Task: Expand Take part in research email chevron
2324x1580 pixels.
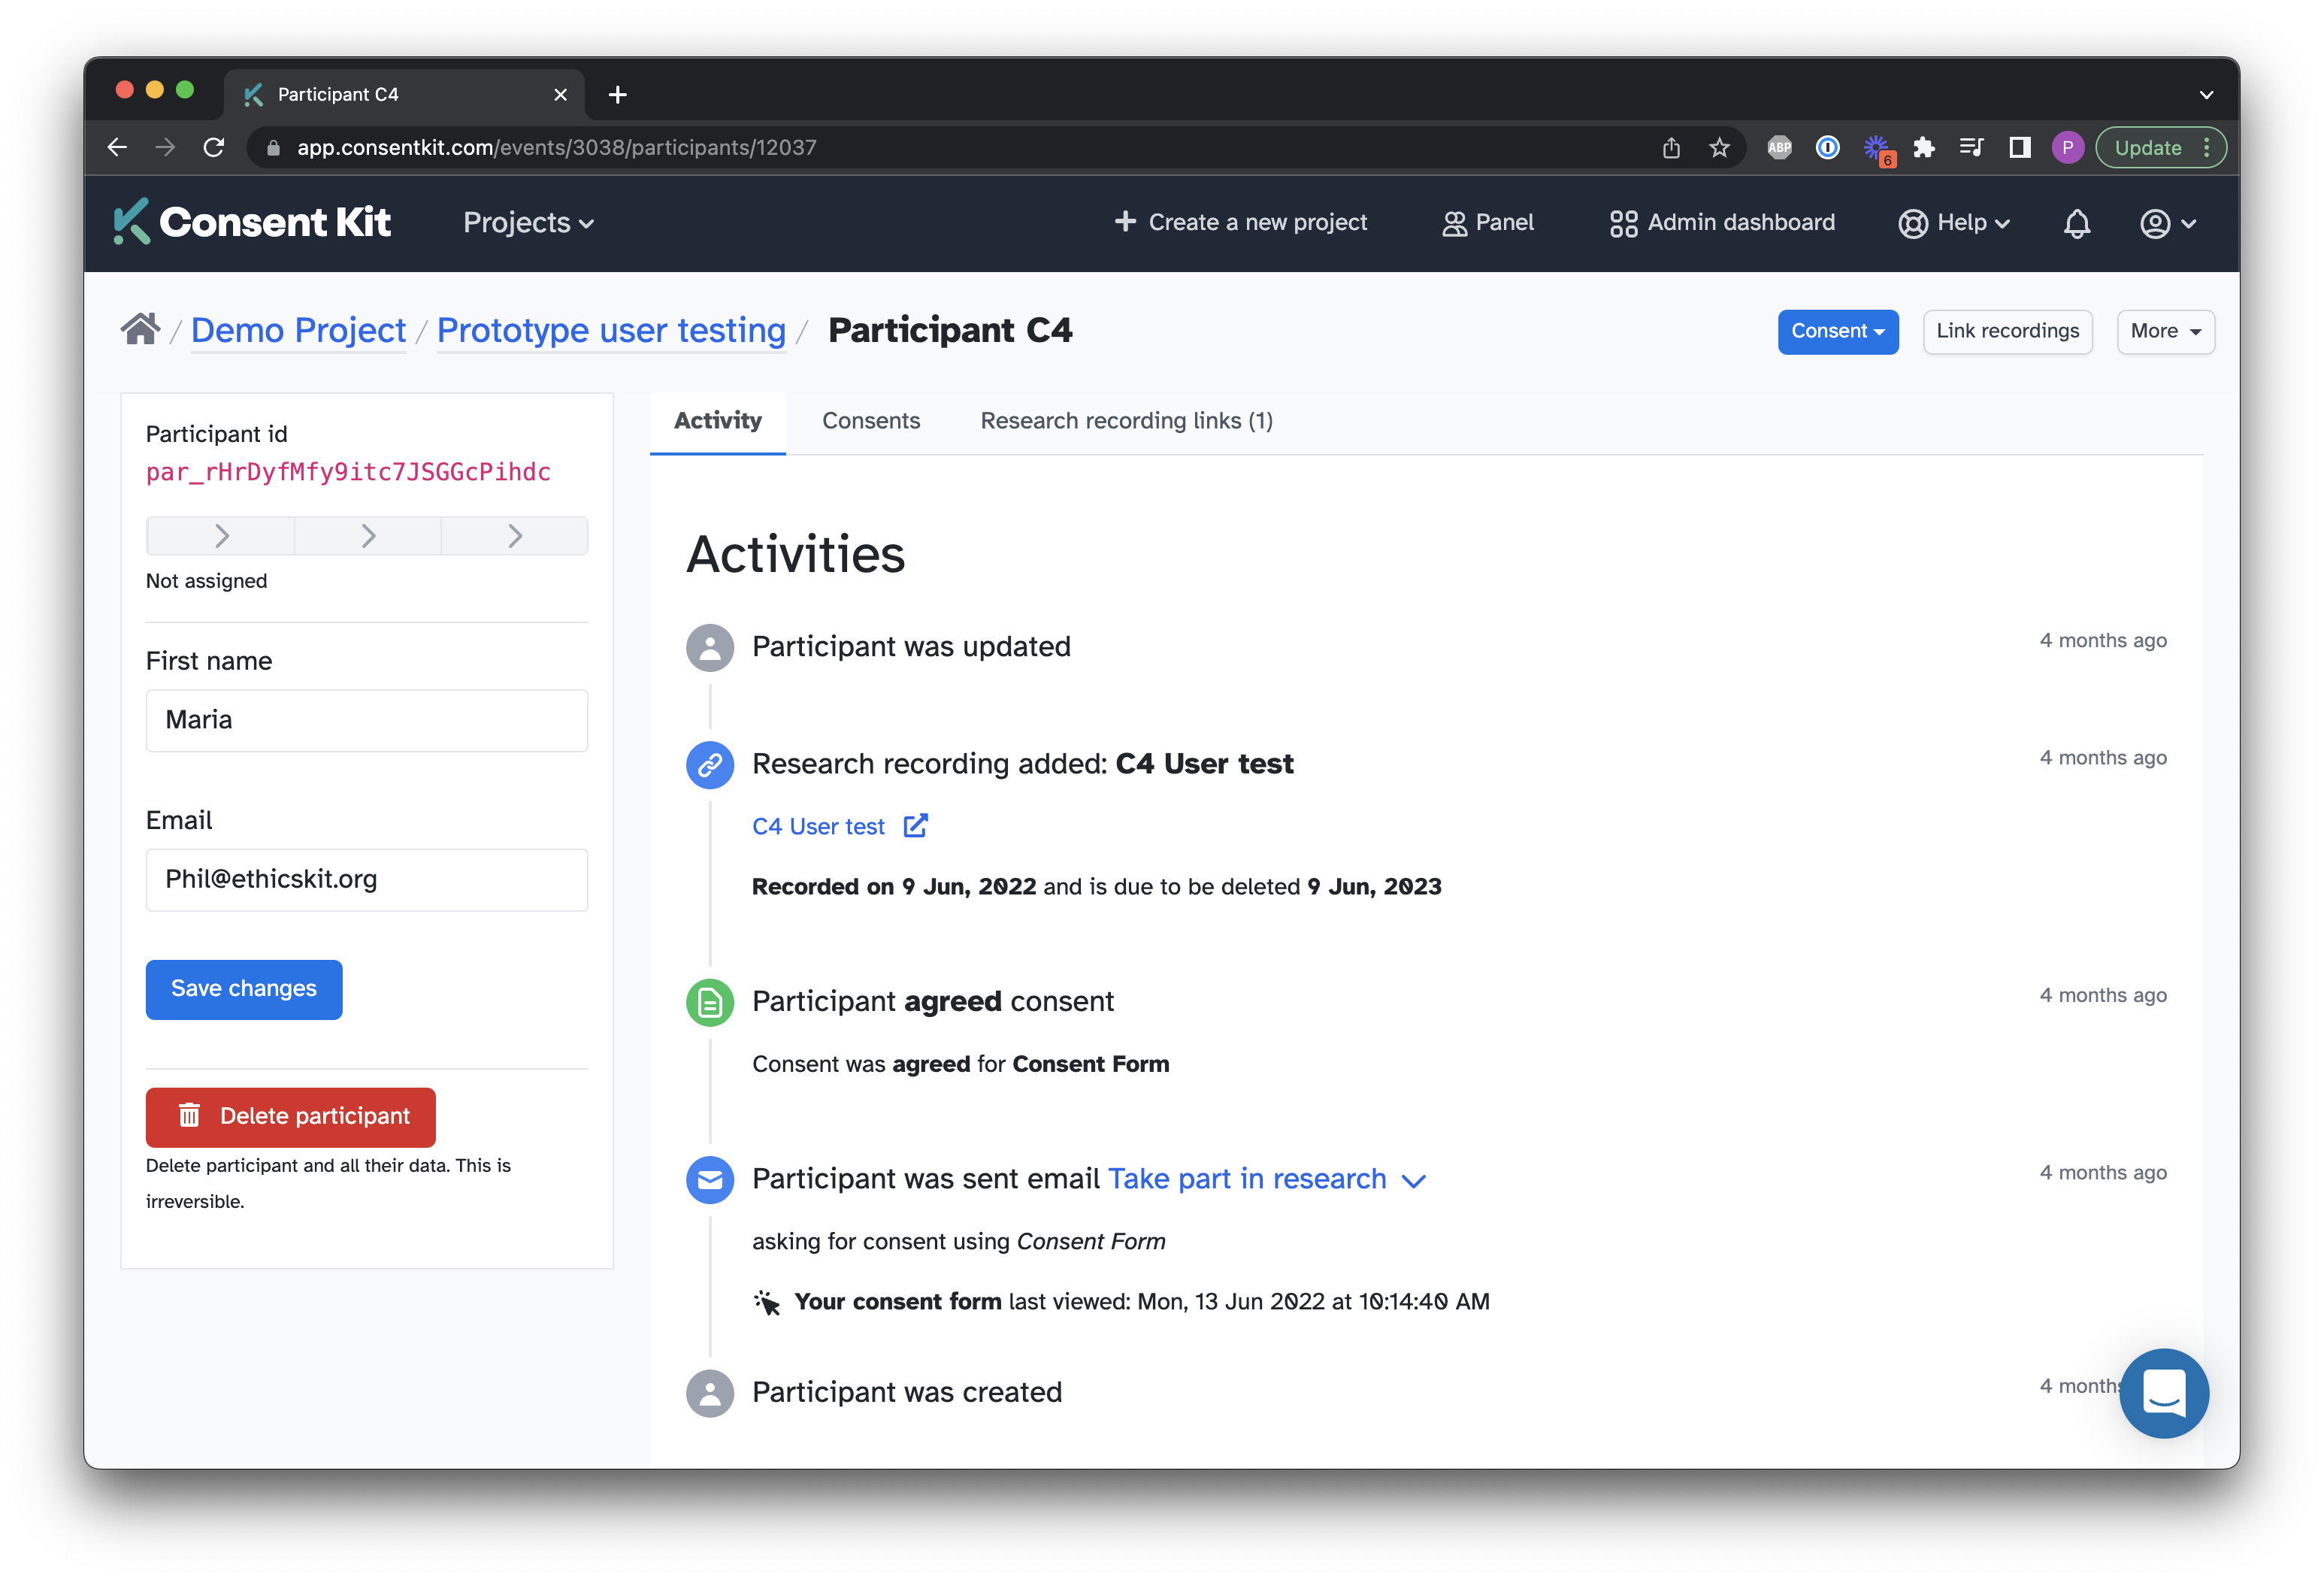Action: pos(1413,1180)
